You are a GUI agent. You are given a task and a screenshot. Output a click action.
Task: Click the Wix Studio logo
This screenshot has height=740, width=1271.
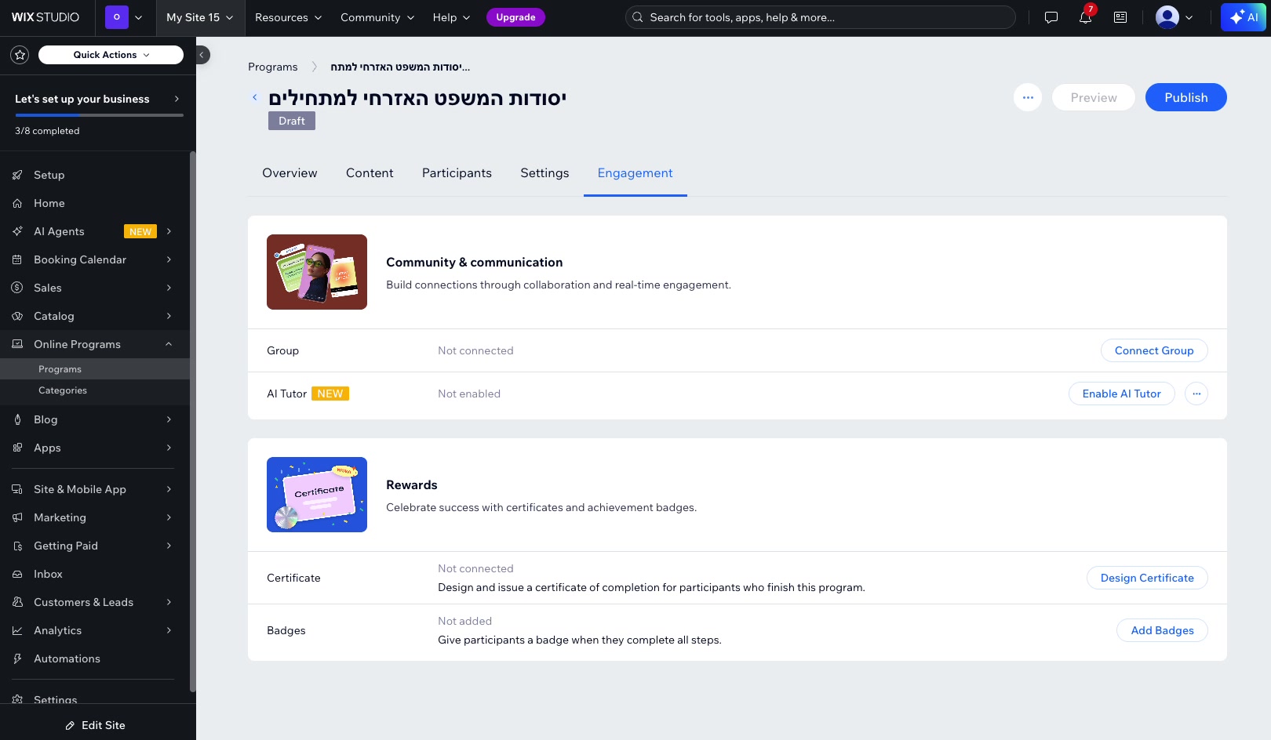pos(46,17)
